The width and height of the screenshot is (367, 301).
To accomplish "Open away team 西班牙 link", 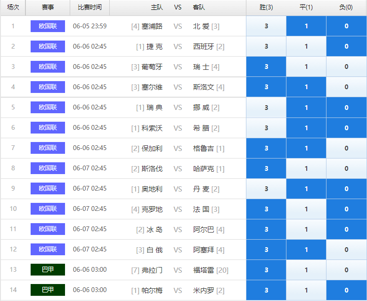I will (204, 46).
